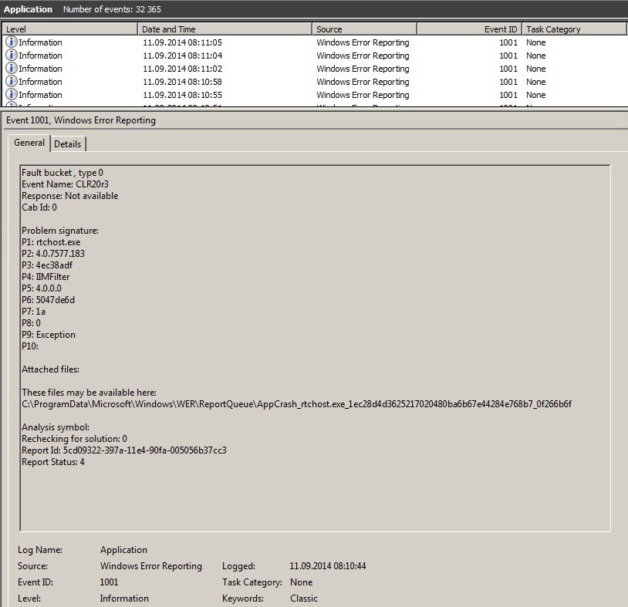The height and width of the screenshot is (607, 628).
Task: Switch to the General tab
Action: pos(29,143)
